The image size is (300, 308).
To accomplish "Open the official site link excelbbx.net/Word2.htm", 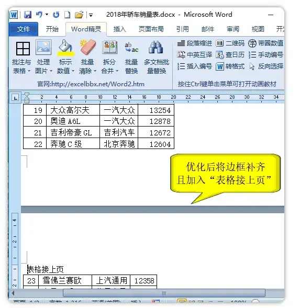I will click(91, 84).
